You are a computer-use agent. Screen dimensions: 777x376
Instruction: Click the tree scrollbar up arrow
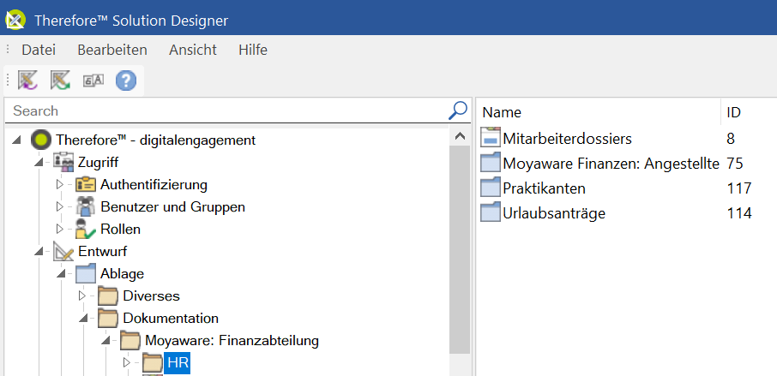pos(460,135)
